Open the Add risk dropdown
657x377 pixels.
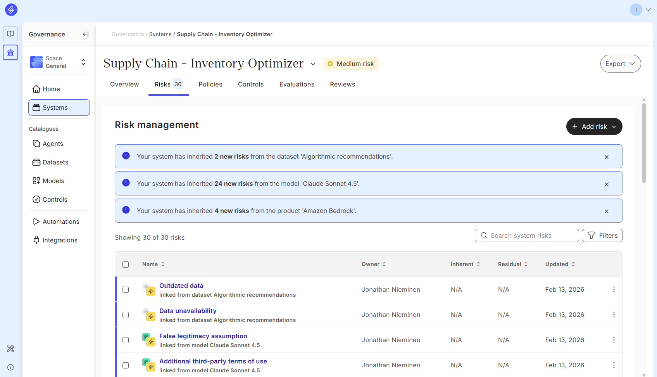pyautogui.click(x=594, y=126)
